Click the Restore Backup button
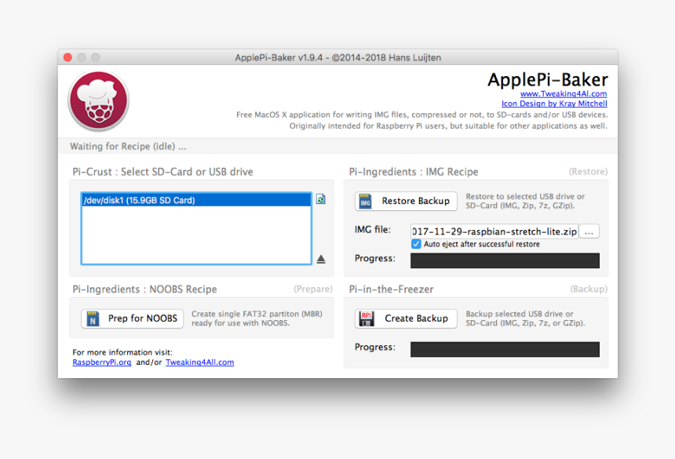 [x=406, y=201]
